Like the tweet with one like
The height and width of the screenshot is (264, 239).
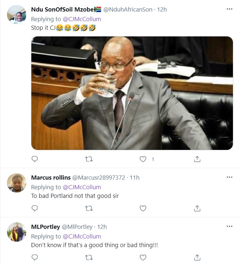point(143,159)
